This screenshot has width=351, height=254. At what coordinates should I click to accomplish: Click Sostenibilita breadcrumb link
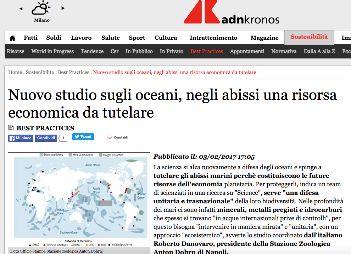(x=40, y=72)
